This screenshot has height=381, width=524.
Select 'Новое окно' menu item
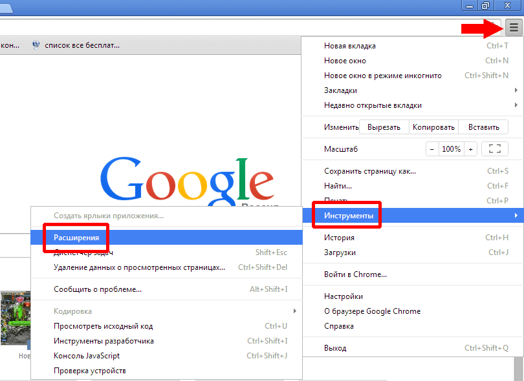[413, 61]
